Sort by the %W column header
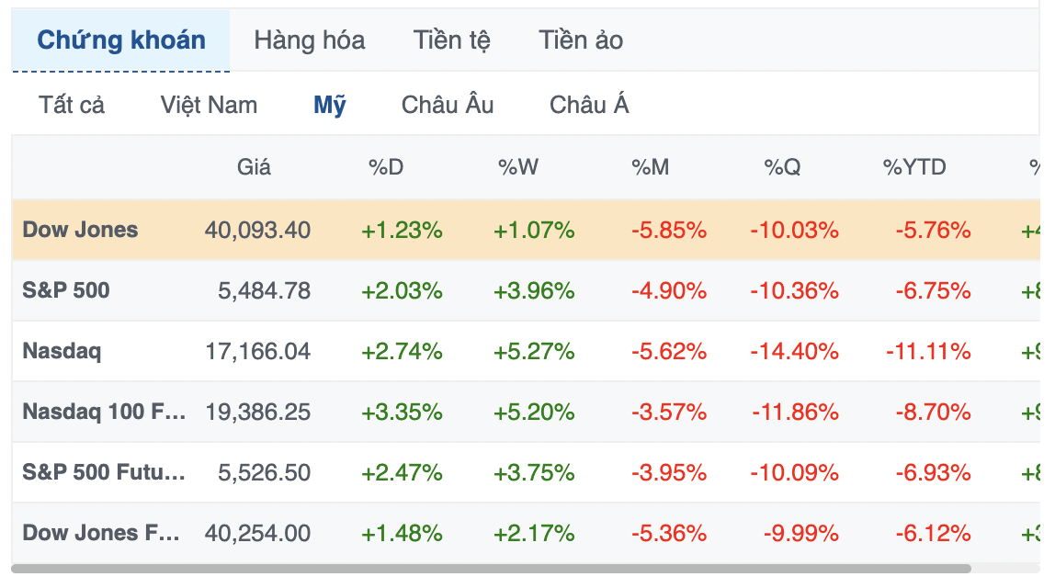Screen dimensions: 1055x588 coord(518,167)
